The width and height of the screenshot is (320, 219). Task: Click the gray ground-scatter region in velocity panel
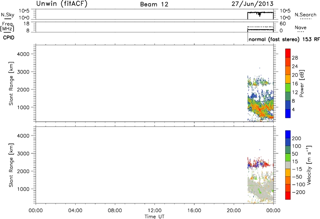(x=261, y=189)
